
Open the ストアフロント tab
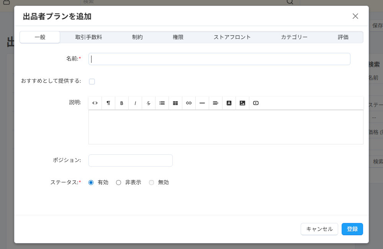(x=232, y=37)
